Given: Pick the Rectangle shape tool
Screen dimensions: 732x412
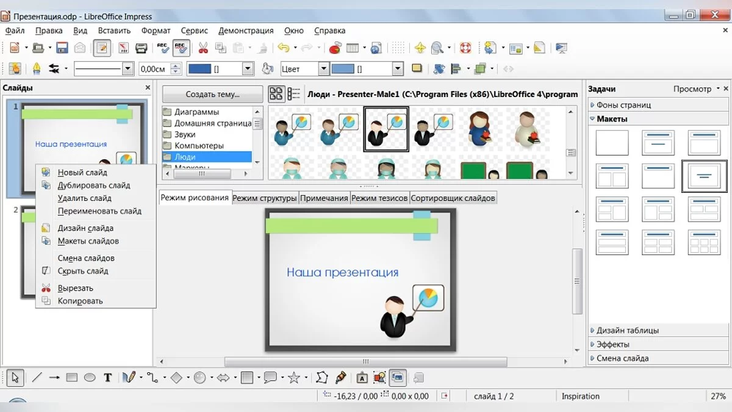Looking at the screenshot, I should 72,378.
